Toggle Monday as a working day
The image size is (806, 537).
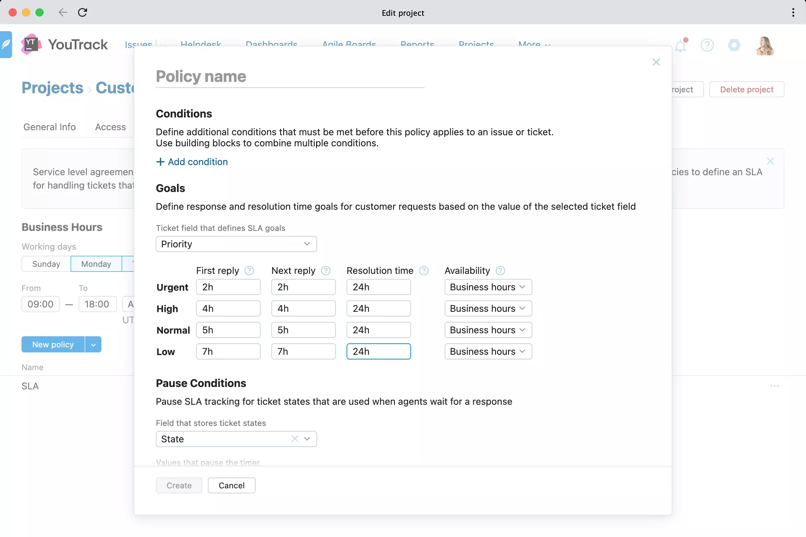coord(96,264)
